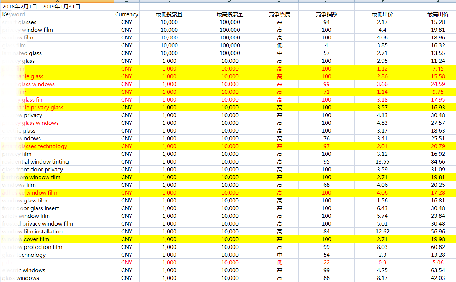Click the red competition index value 71
The image size is (456, 282).
tap(326, 92)
